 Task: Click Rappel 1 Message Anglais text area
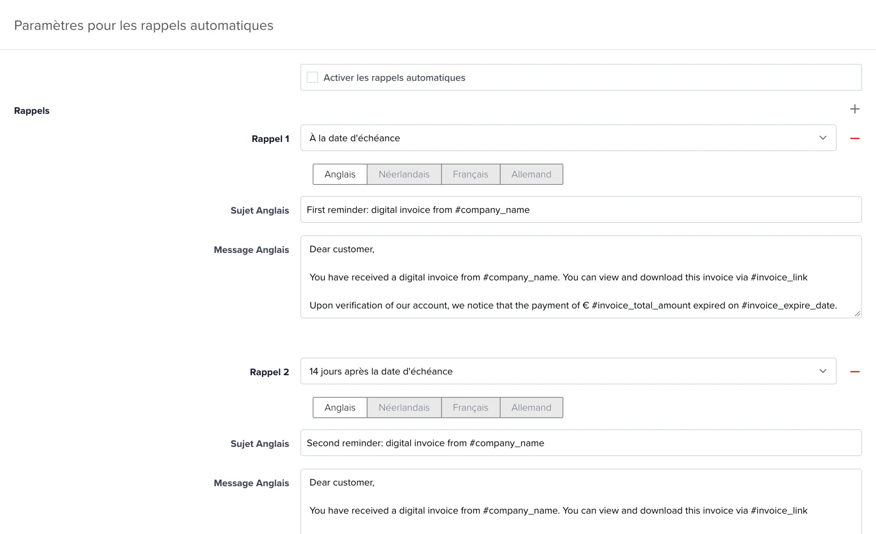point(581,277)
